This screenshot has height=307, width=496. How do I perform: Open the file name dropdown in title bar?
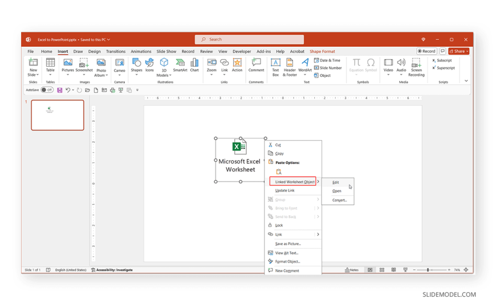[x=108, y=39]
